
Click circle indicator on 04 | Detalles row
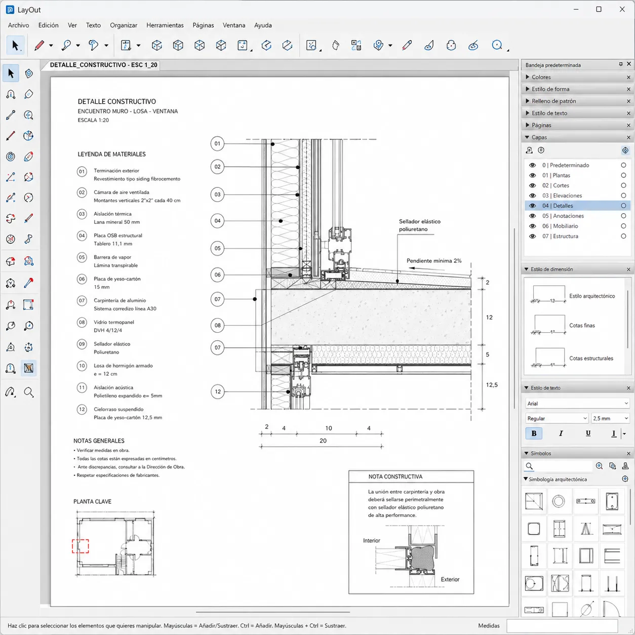pyautogui.click(x=623, y=206)
